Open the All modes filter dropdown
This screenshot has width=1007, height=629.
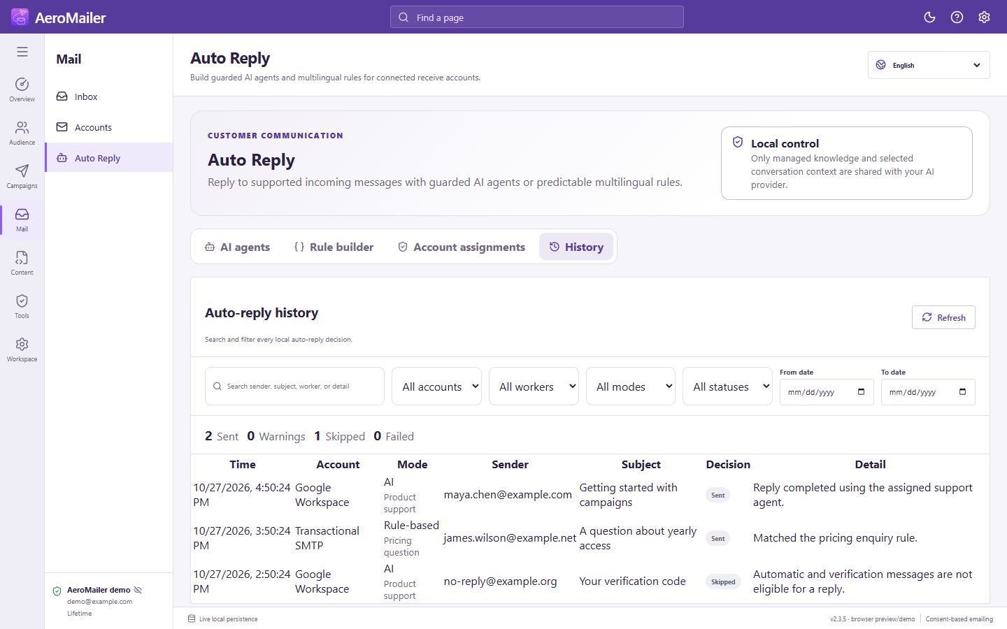click(x=631, y=386)
